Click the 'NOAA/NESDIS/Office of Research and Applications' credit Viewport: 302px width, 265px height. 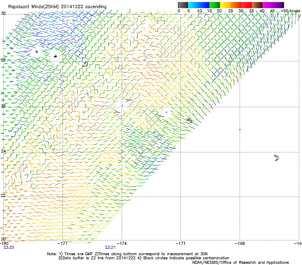[240, 263]
